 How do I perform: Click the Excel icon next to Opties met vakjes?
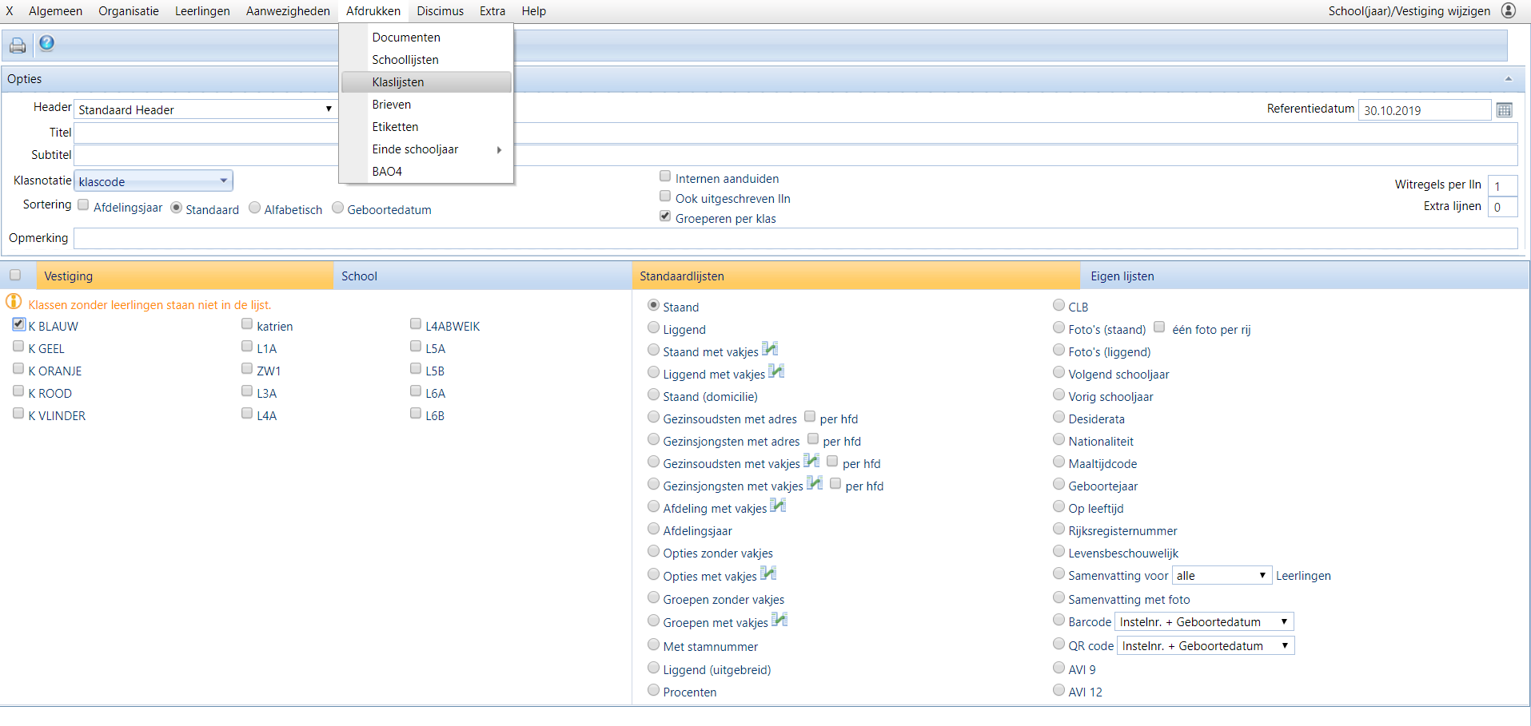pos(768,573)
